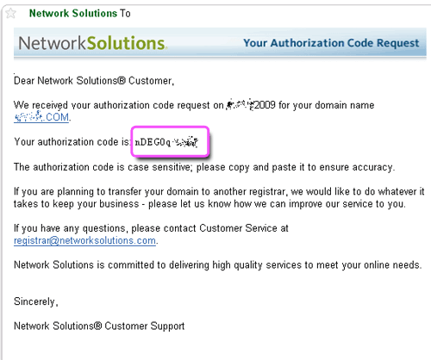Select "Your Authorization Code Request" banner title
Screen dimensions: 431x360
point(331,43)
